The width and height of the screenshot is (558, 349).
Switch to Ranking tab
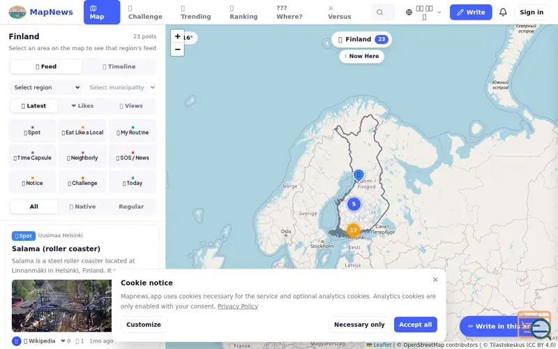243,12
